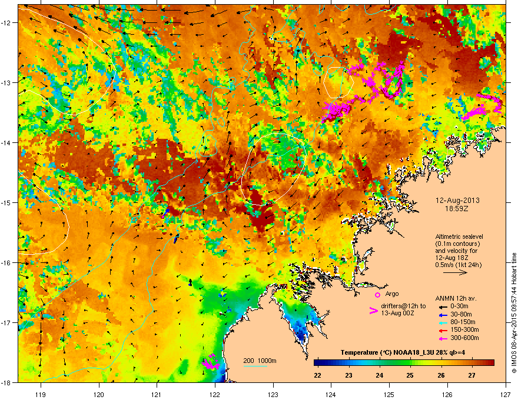Click the '30-80m' depth label

tap(461, 314)
